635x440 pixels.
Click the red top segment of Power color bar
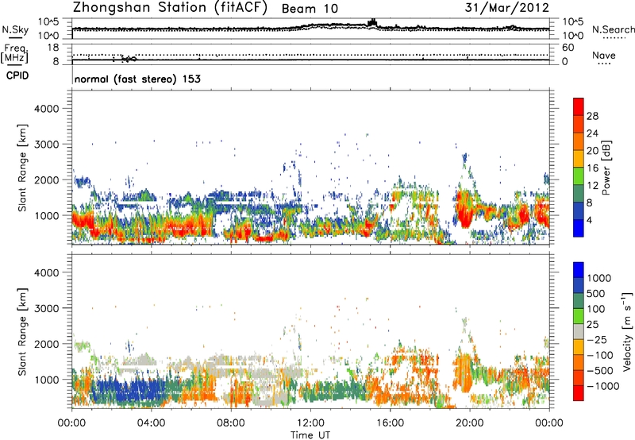579,106
